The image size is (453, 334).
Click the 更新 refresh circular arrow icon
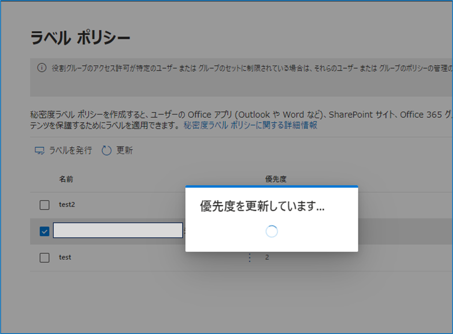107,151
